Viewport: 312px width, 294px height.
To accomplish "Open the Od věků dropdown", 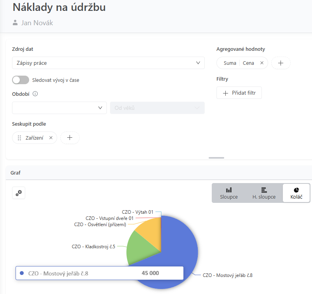I will point(157,108).
